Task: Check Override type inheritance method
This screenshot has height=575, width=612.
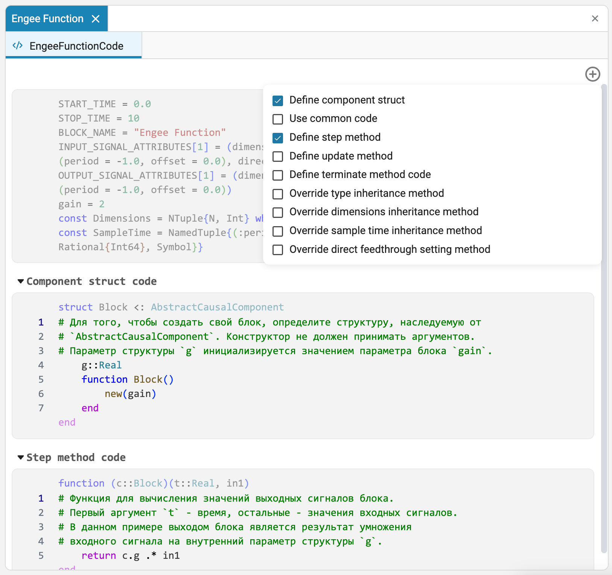Action: [278, 194]
